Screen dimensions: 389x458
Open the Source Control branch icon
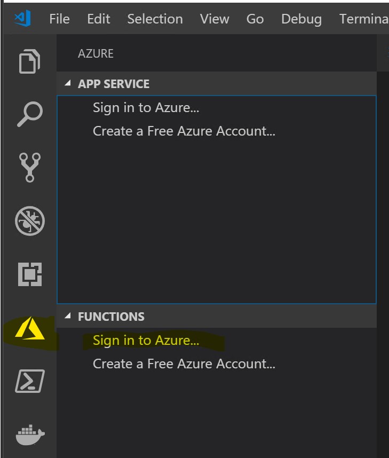(30, 168)
